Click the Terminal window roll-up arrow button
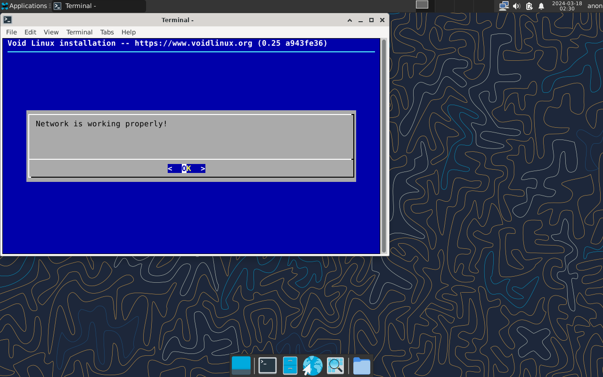 coord(350,20)
